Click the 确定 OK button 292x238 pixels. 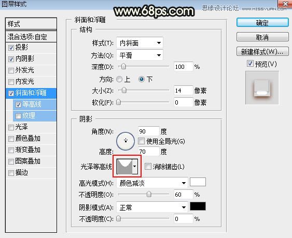click(262, 23)
